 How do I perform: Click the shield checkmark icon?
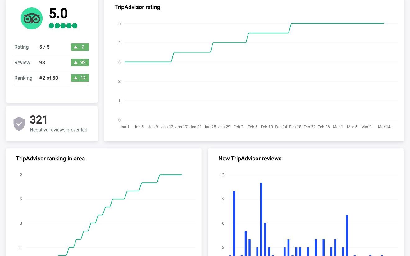click(19, 124)
